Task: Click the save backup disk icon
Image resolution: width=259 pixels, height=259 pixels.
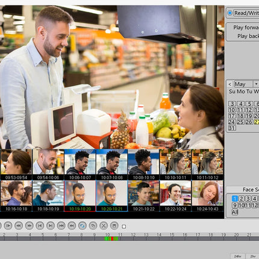Action: (x=114, y=226)
